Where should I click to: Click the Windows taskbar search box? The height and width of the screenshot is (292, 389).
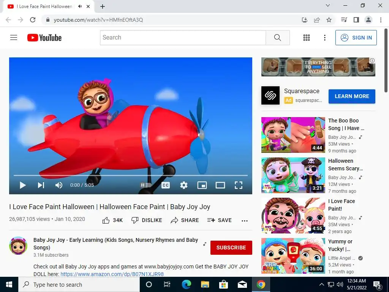click(x=79, y=284)
